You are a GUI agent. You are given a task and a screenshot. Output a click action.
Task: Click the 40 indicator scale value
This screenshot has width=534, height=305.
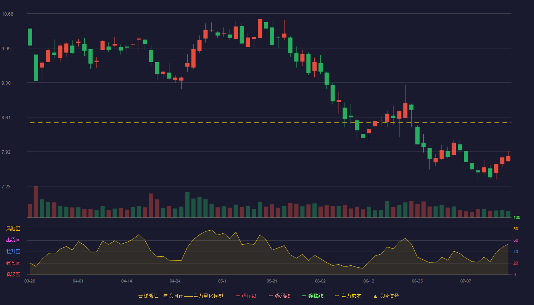click(516, 252)
